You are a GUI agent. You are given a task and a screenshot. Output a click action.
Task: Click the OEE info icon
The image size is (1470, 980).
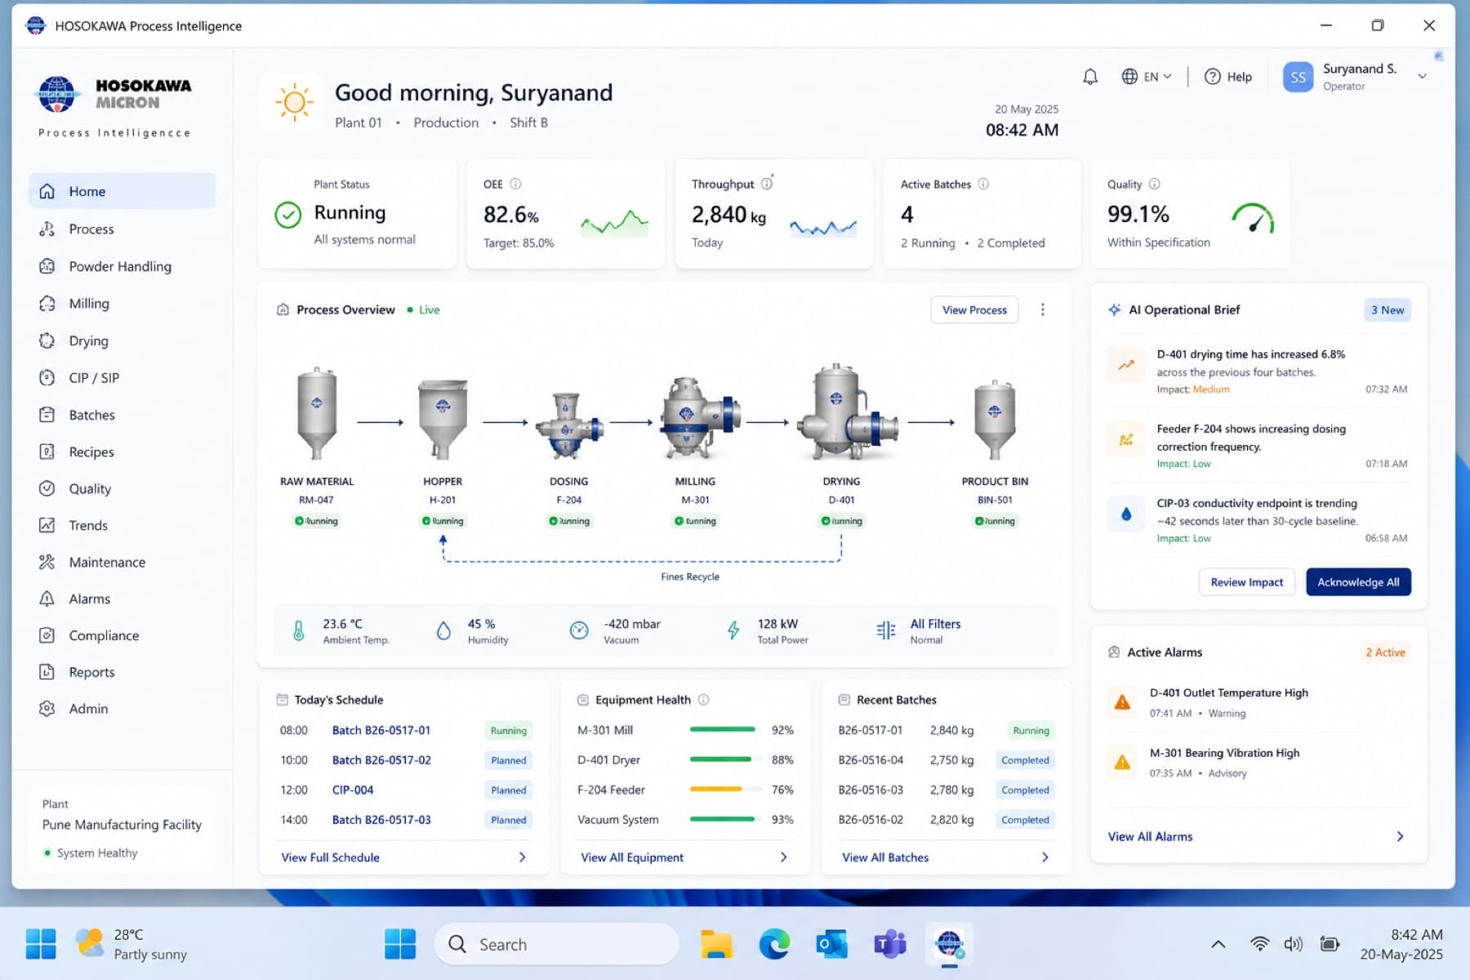click(515, 184)
